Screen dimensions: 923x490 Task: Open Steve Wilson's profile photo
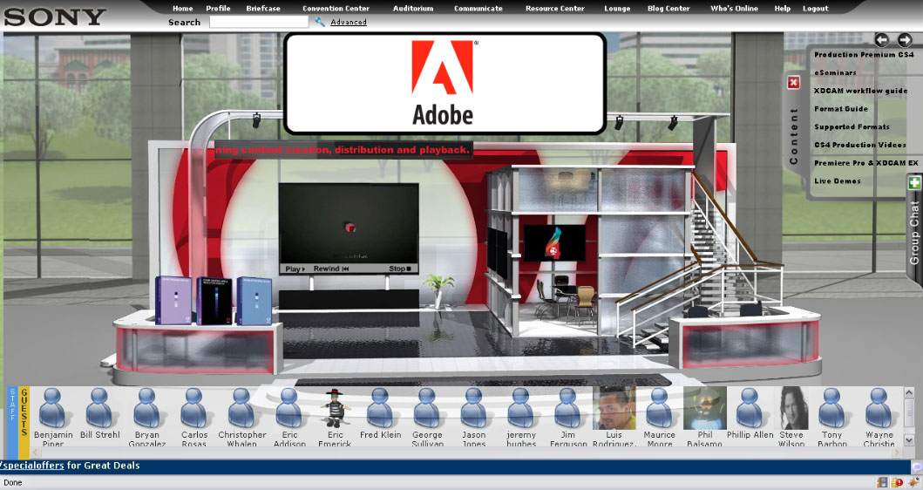792,408
